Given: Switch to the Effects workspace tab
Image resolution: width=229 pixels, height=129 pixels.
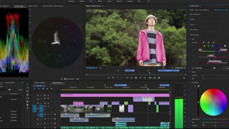Looking at the screenshot, I should [100, 1].
